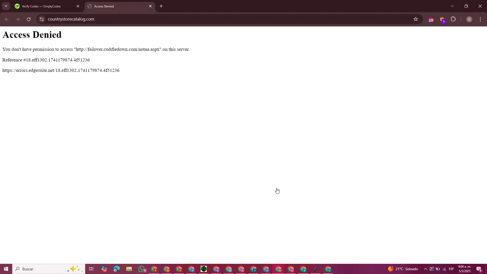Screen dimensions: 487x274
Task: Open Task View from the taskbar
Action: coord(91,269)
